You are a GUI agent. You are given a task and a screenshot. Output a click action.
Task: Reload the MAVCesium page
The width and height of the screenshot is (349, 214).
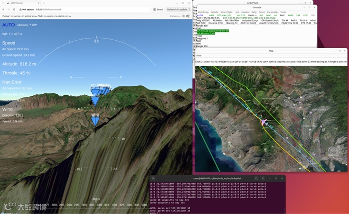tap(14, 9)
